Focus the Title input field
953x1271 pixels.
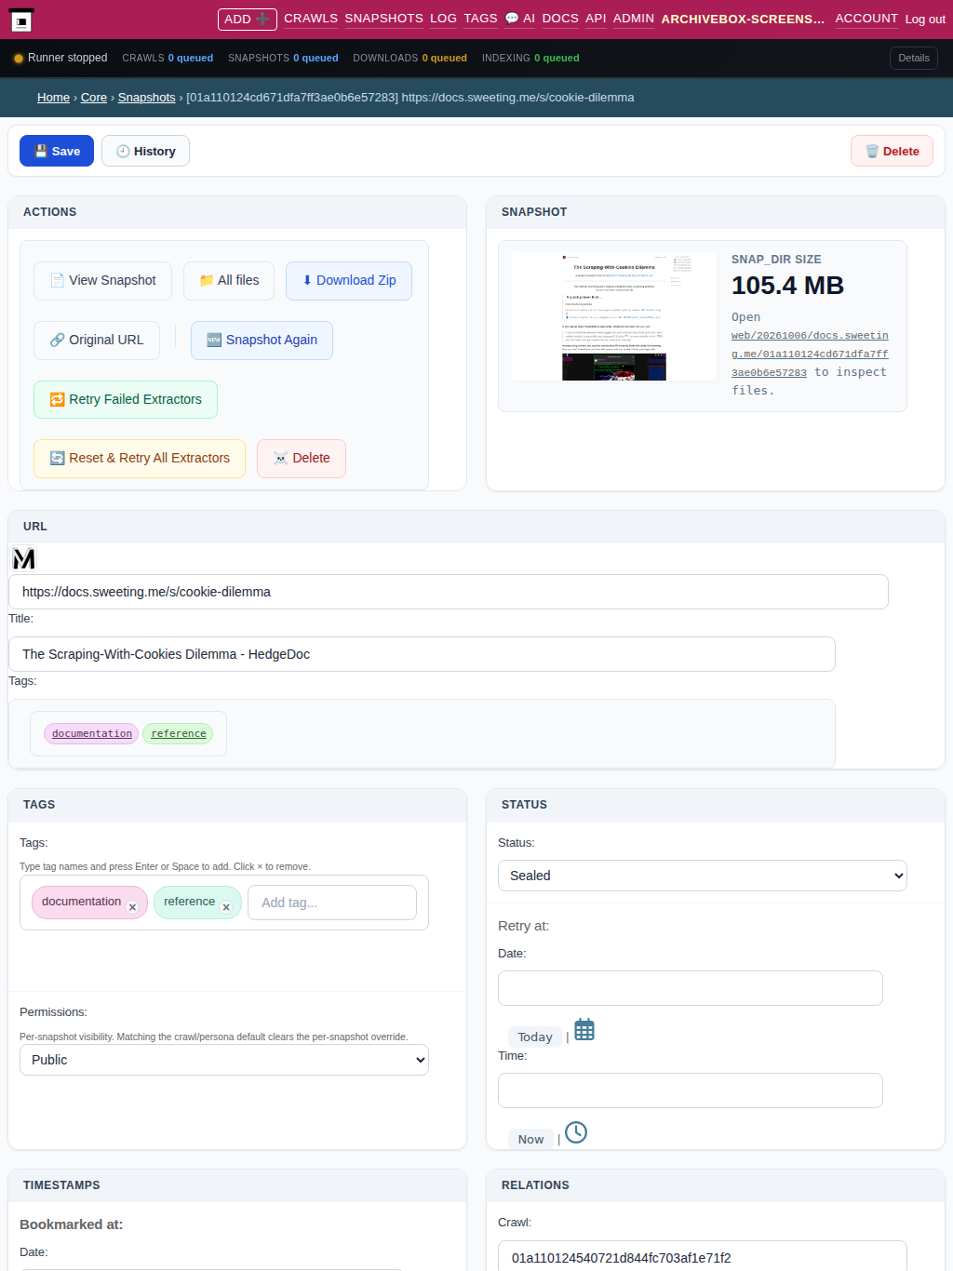[422, 654]
